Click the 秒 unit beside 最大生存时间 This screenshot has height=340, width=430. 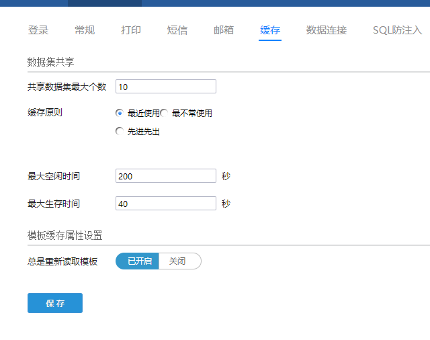[226, 204]
